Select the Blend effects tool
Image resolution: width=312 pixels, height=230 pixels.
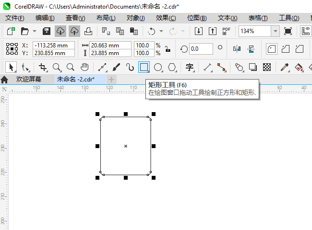239,68
